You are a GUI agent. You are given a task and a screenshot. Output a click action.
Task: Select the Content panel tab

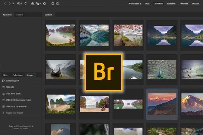[48, 15]
